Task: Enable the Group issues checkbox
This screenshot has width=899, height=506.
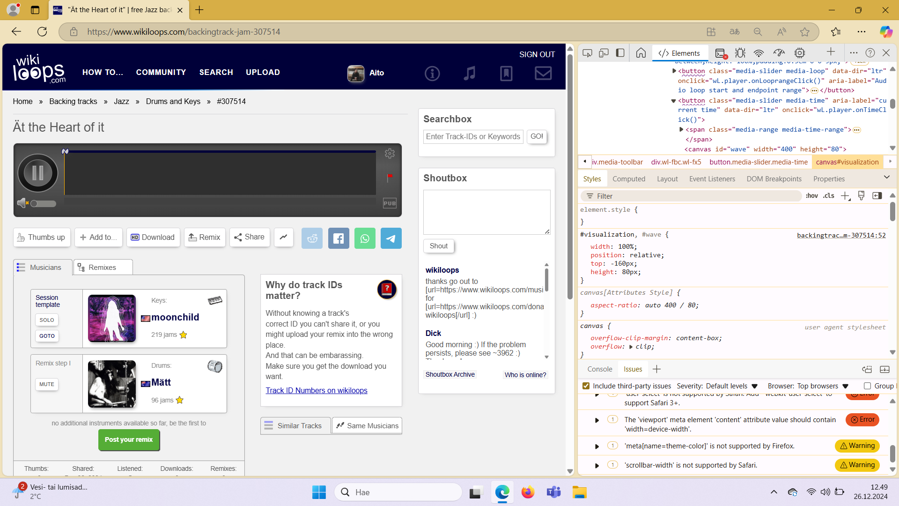Action: [867, 386]
